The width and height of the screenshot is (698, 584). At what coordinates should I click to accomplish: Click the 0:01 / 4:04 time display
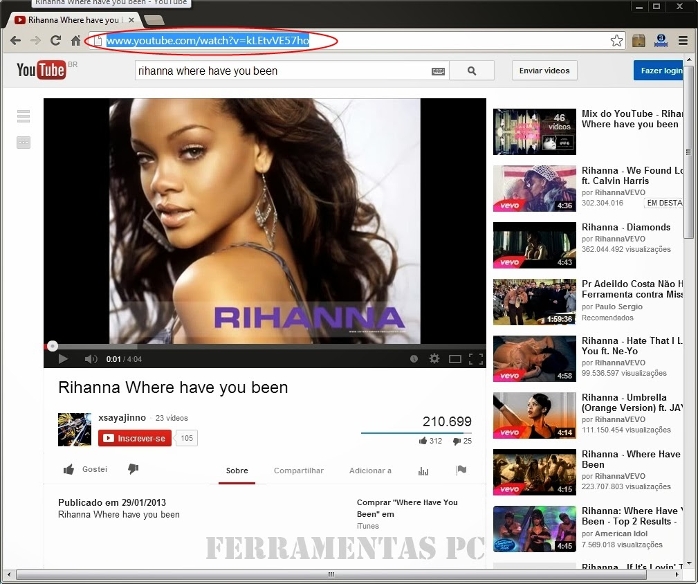pos(124,359)
